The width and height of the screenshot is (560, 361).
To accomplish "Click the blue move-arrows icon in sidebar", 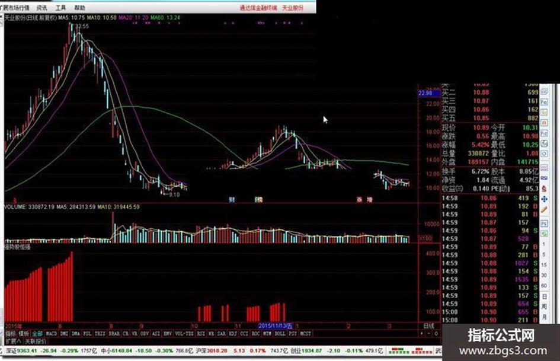I will [544, 199].
